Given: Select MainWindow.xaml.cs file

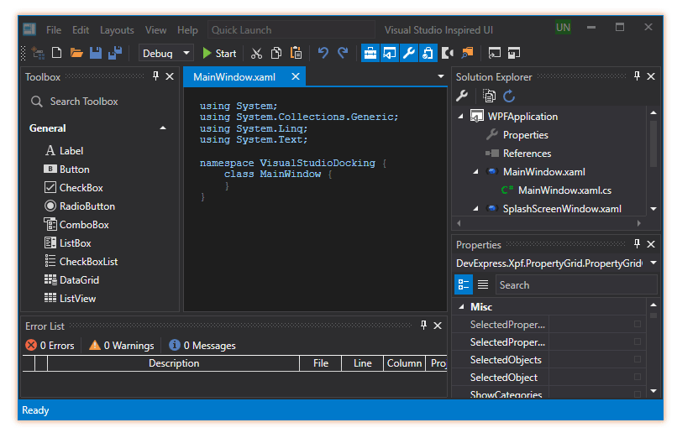Looking at the screenshot, I should tap(564, 190).
